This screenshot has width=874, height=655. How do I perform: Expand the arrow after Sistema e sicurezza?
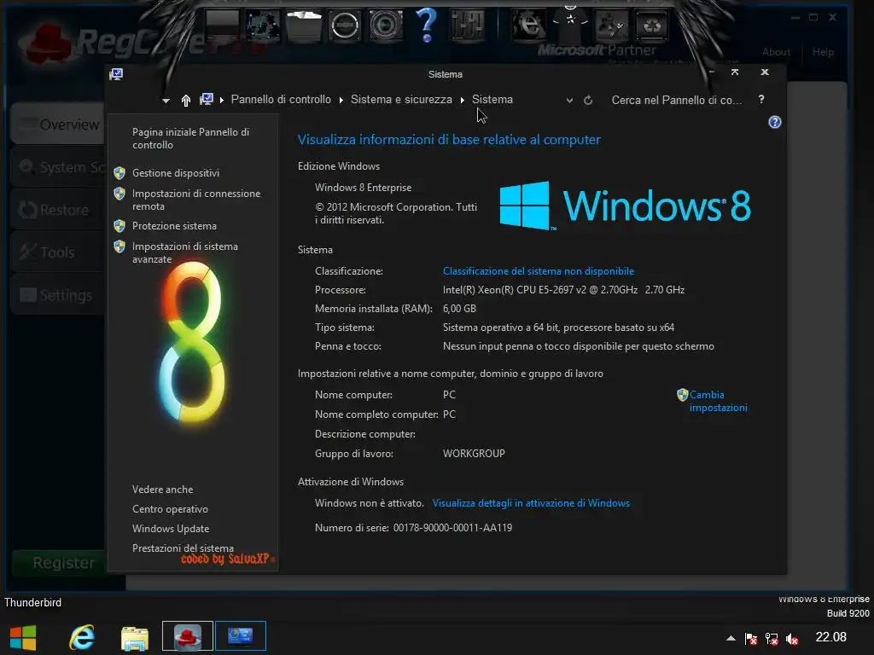tap(462, 101)
